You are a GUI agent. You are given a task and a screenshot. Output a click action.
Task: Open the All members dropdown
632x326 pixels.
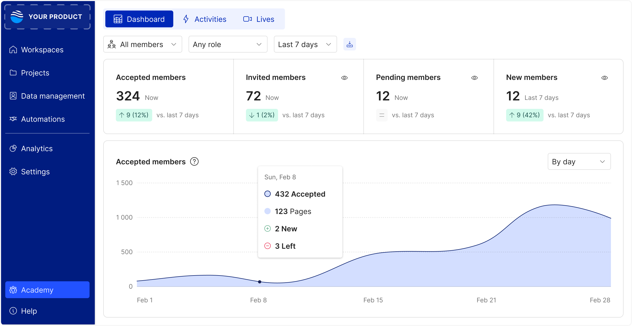pos(142,44)
